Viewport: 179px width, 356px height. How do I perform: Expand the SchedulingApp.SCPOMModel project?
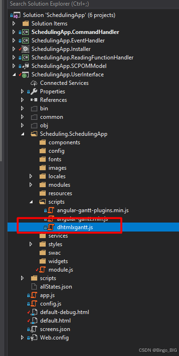(14, 66)
